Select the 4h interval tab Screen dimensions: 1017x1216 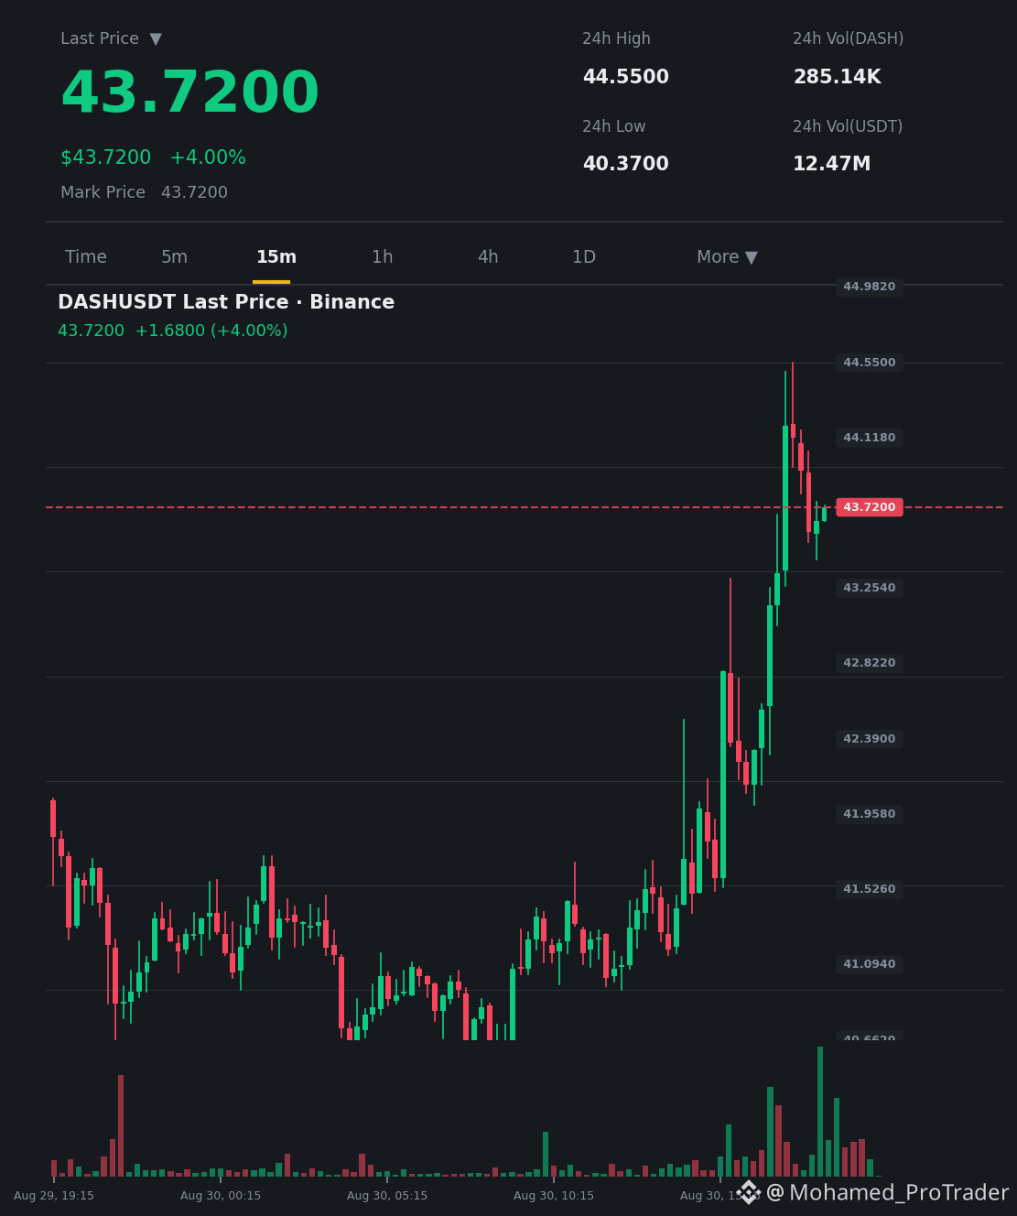488,257
